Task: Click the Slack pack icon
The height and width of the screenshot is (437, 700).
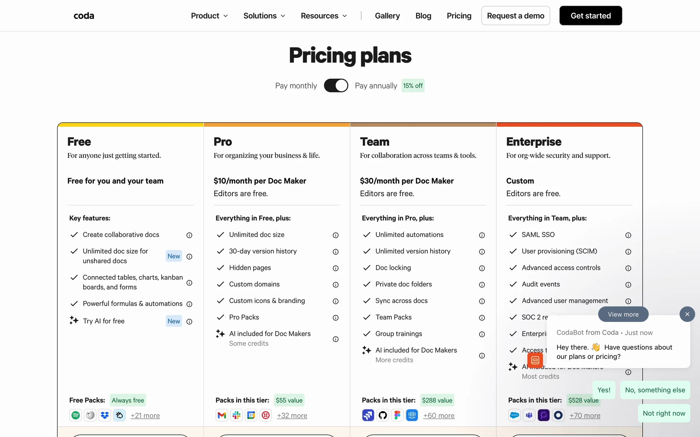Action: [237, 415]
